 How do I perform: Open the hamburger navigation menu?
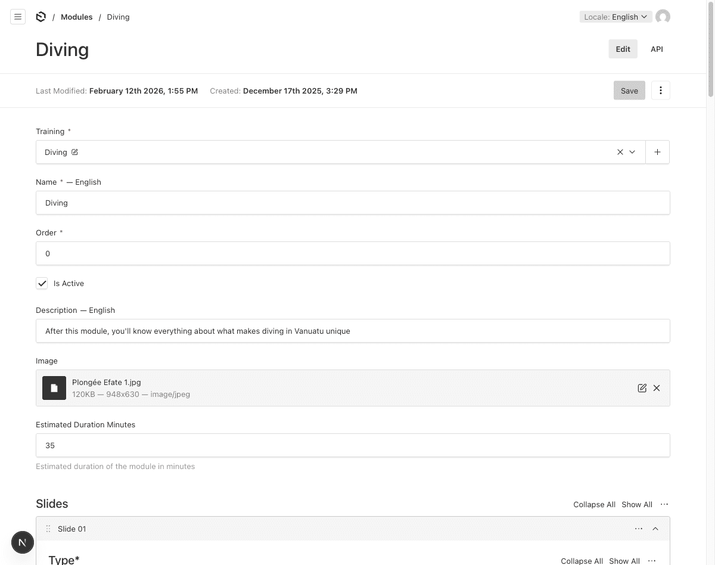tap(18, 17)
